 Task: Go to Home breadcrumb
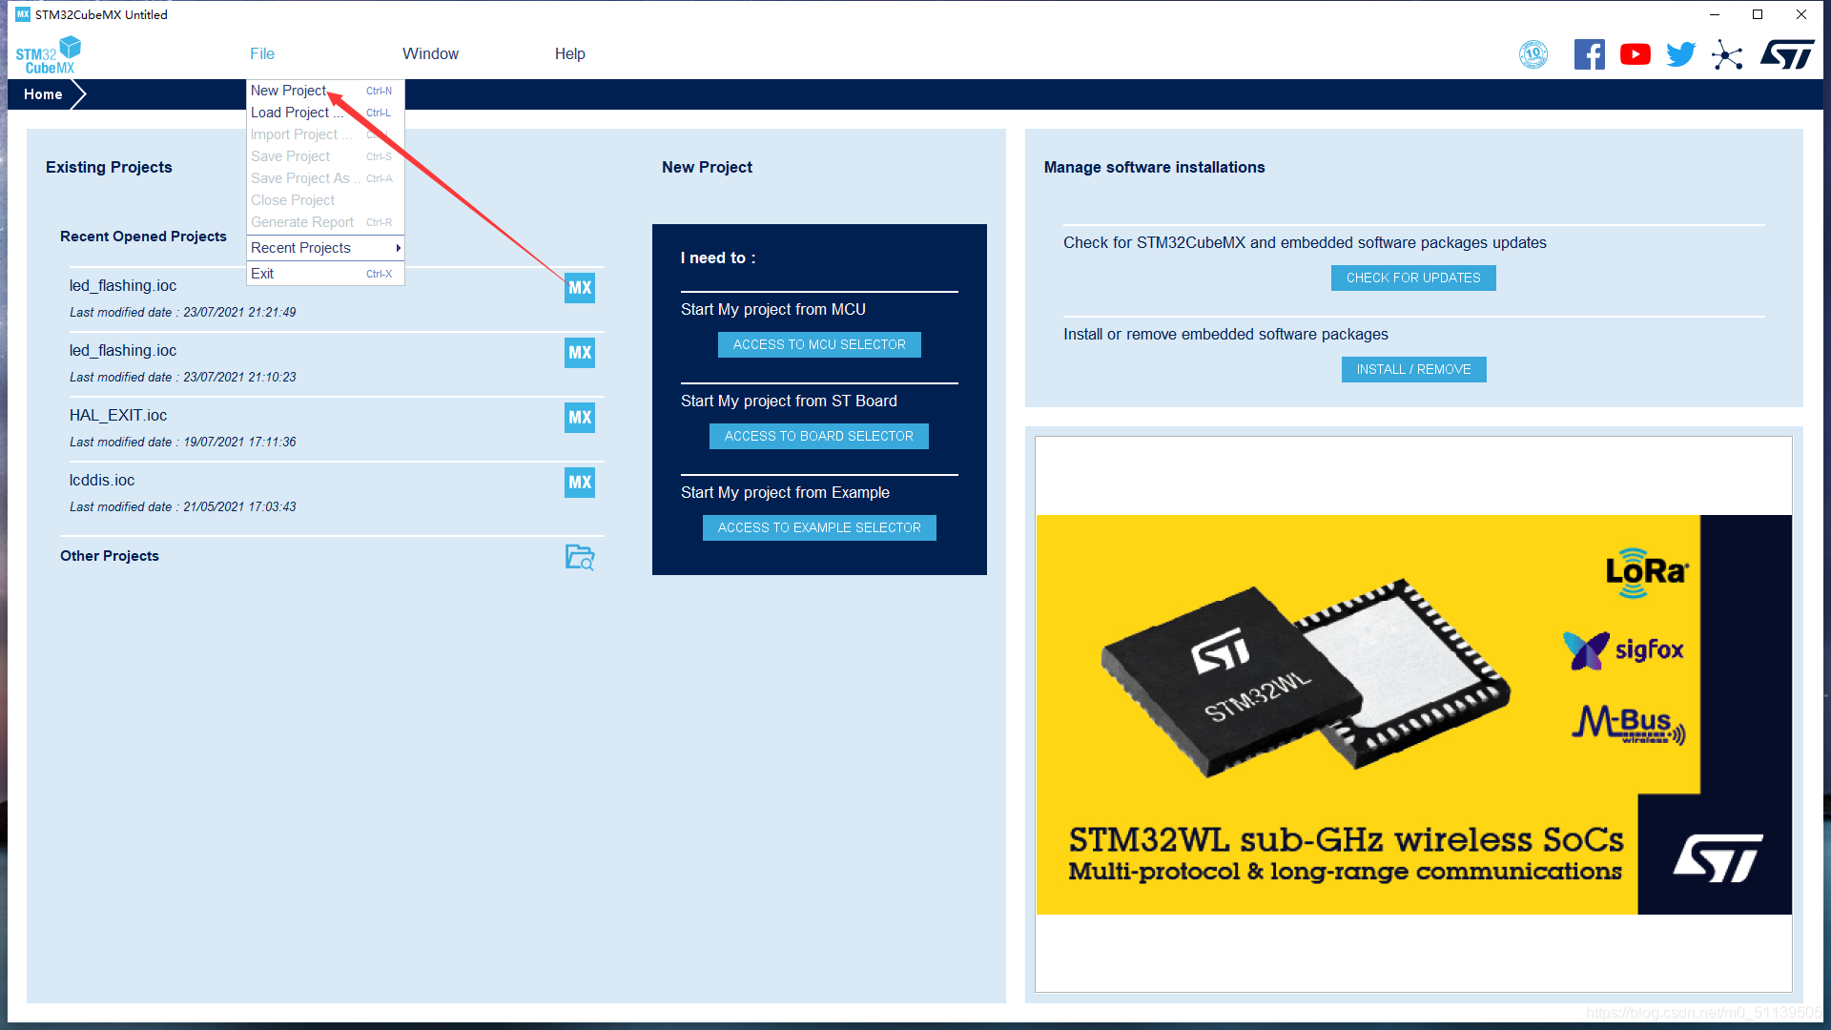(x=43, y=94)
